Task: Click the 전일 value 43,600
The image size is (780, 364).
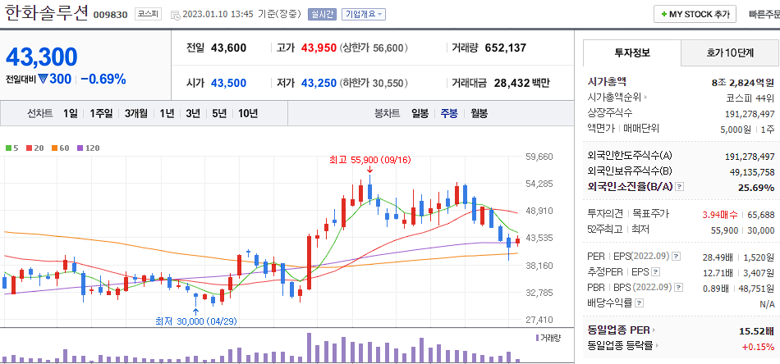Action: point(229,48)
